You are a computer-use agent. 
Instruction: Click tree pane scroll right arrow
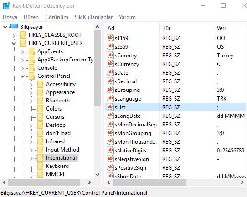click(x=90, y=182)
